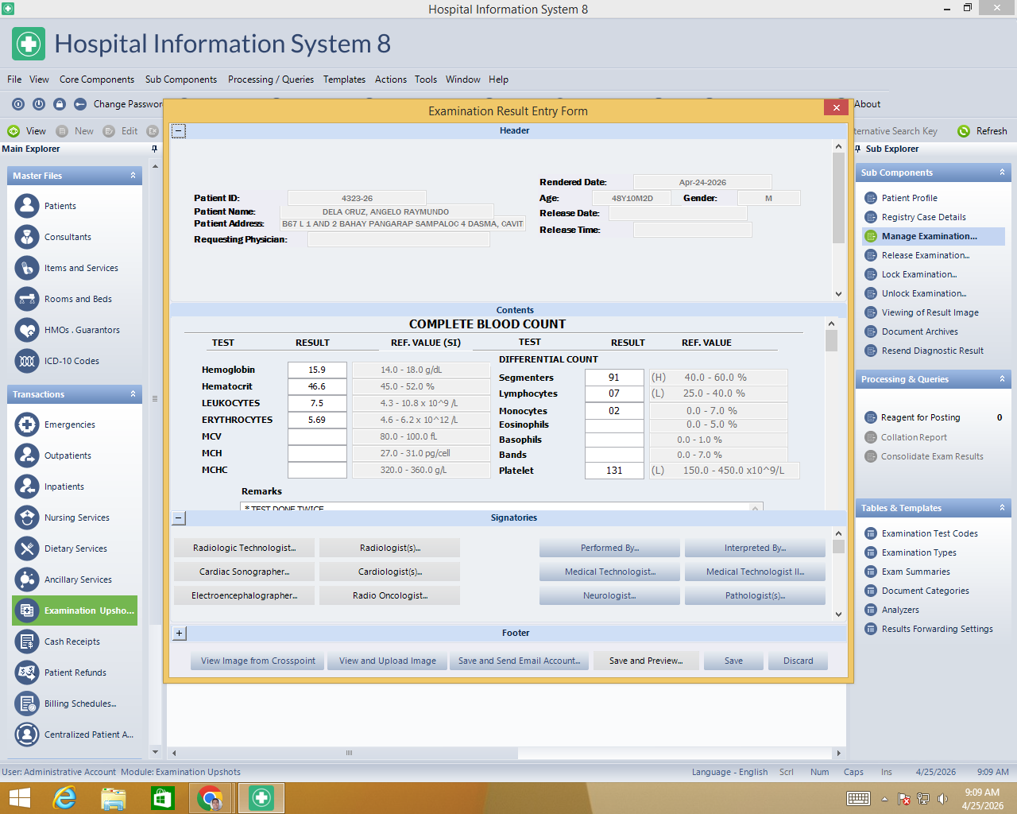Screen dimensions: 1017x814
Task: Click Save and Preview button
Action: [646, 661]
